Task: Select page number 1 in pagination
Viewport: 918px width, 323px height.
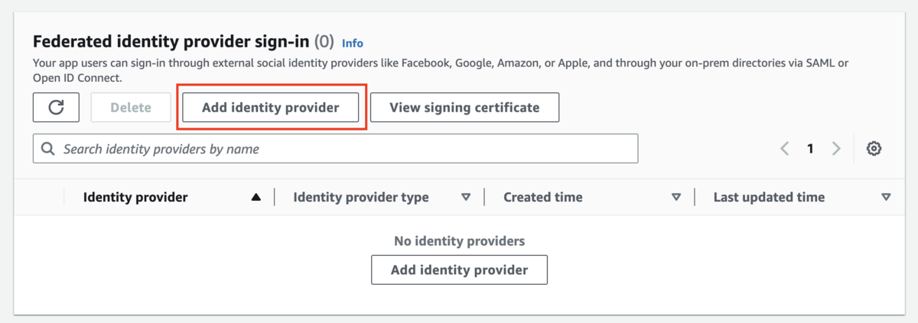Action: (x=810, y=149)
